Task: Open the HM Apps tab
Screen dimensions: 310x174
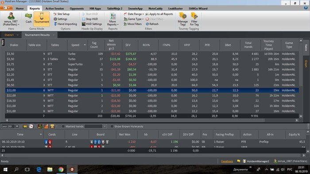Action: 95,8
